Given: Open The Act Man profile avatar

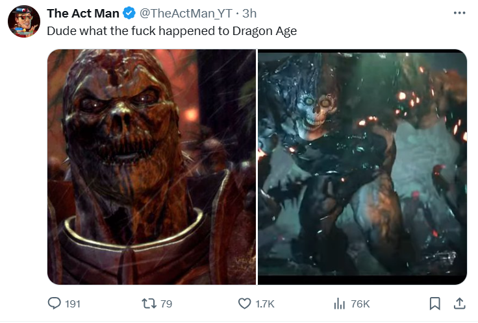Looking at the screenshot, I should 24,22.
